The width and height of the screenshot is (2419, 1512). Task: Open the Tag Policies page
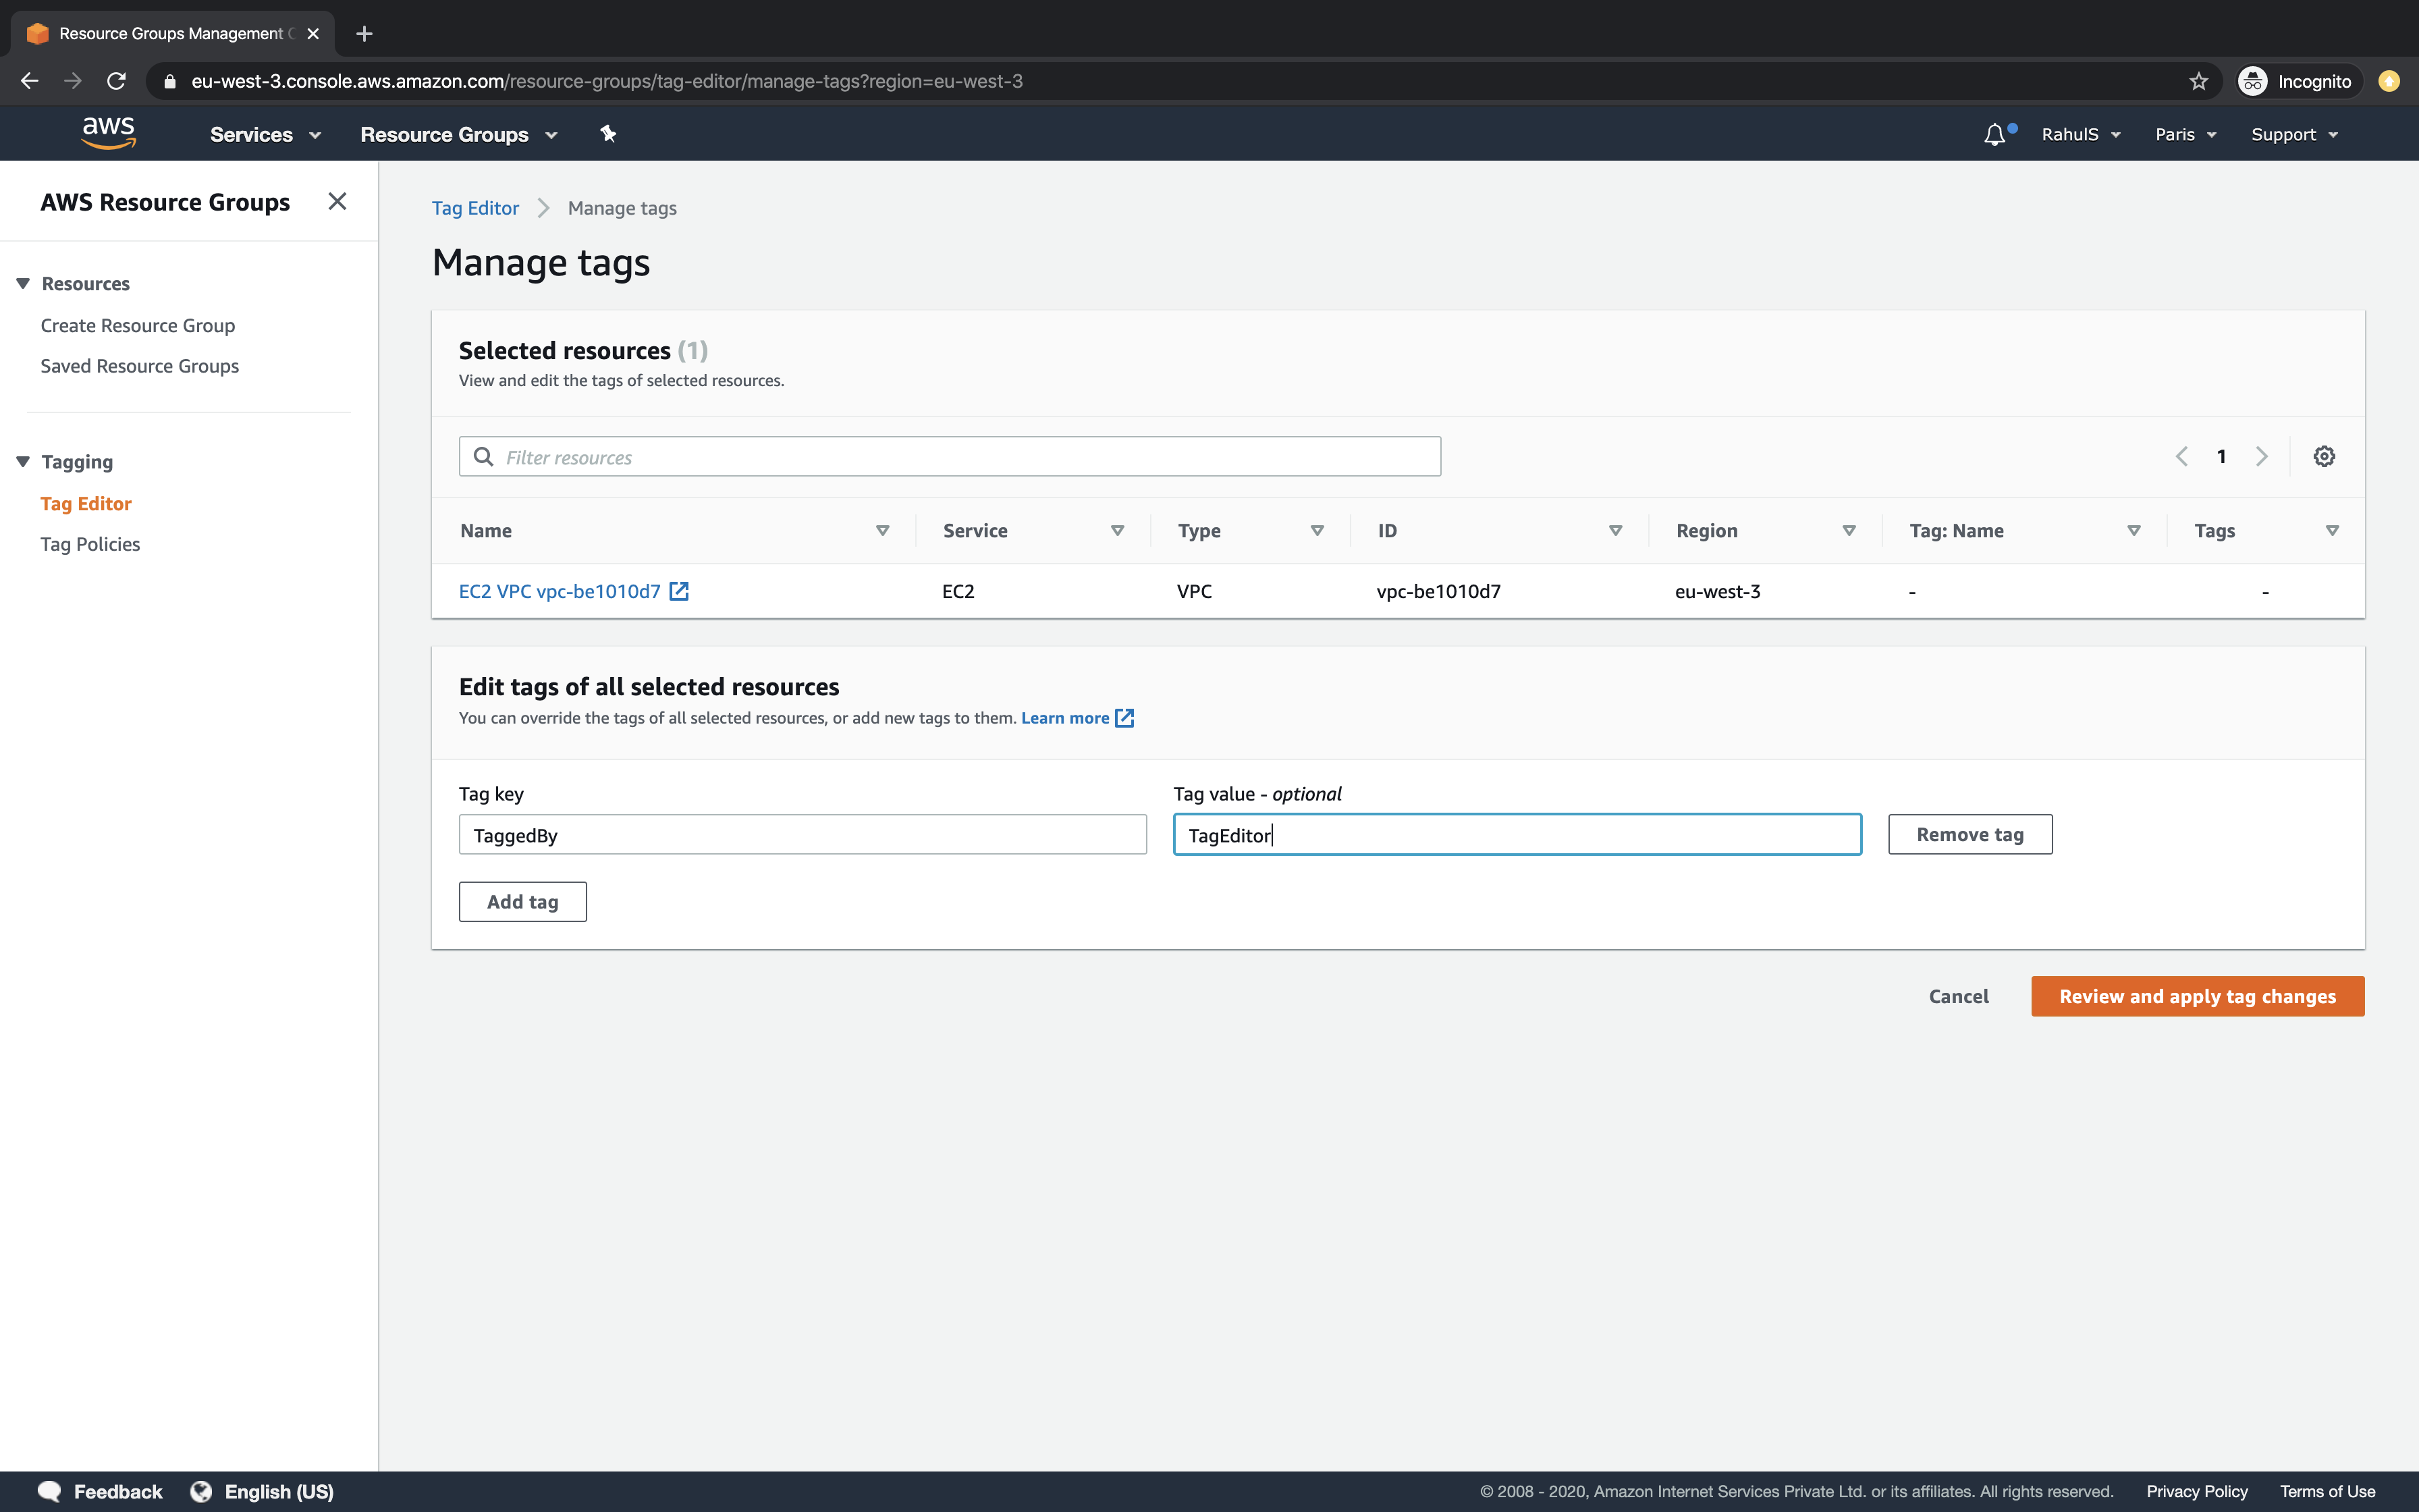tap(91, 543)
